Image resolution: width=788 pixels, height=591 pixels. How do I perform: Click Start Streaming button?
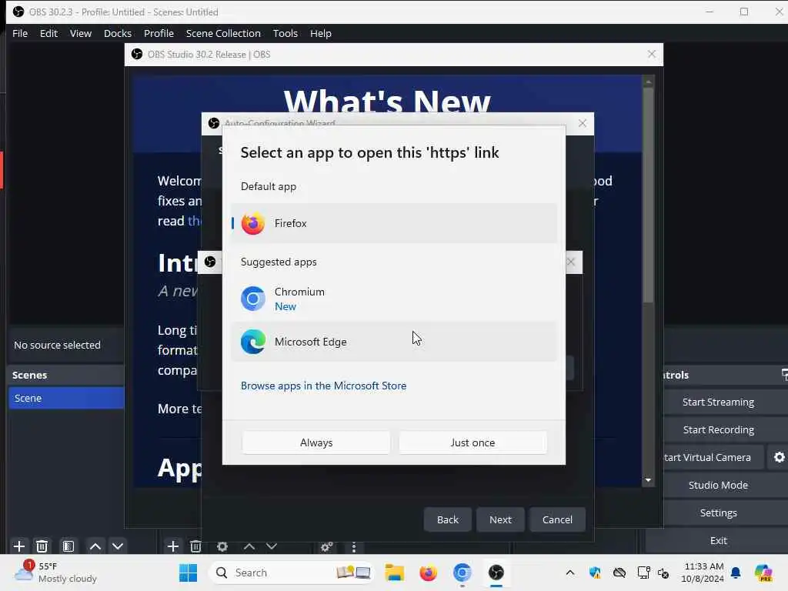718,402
